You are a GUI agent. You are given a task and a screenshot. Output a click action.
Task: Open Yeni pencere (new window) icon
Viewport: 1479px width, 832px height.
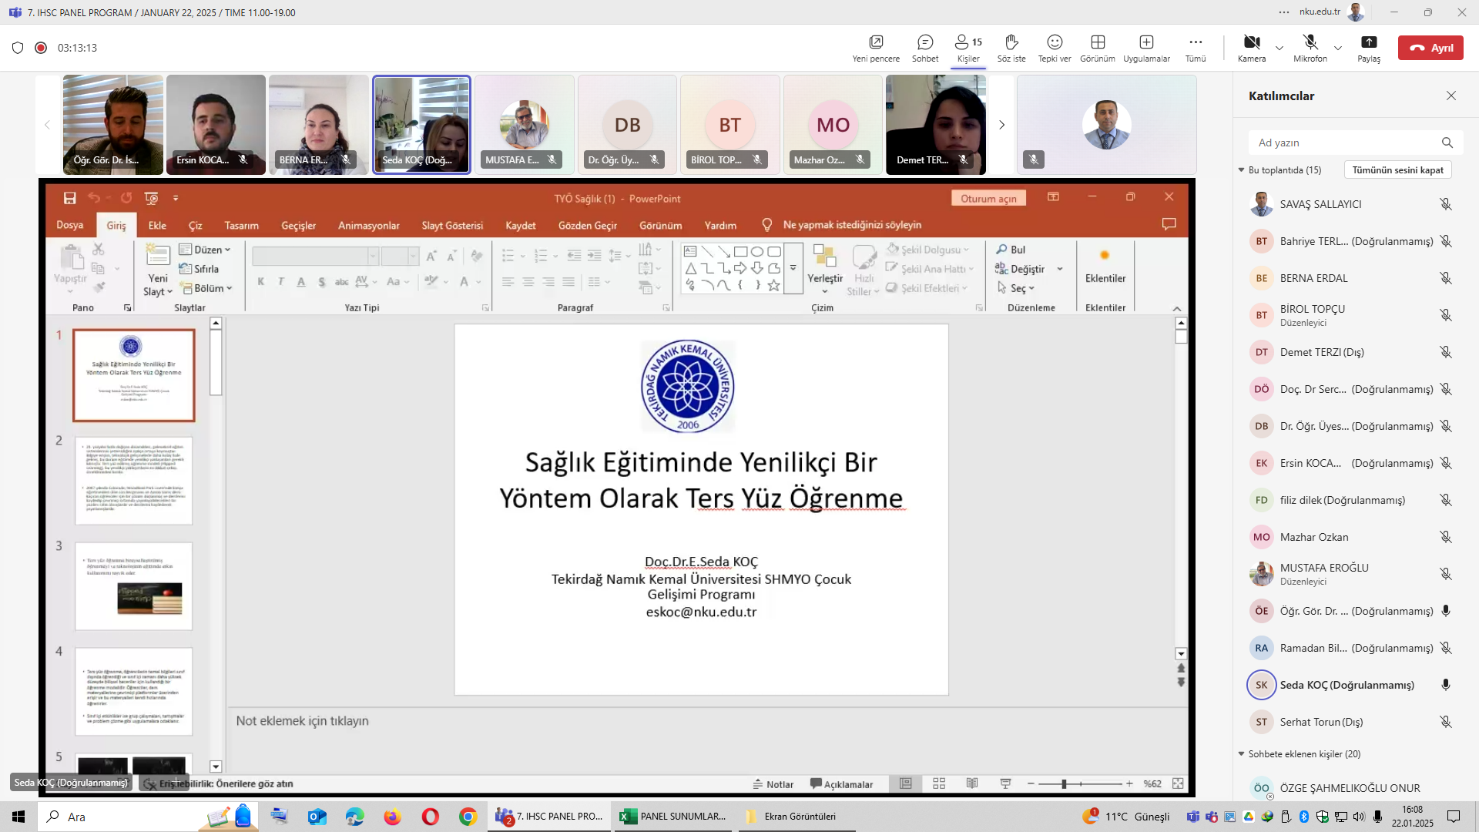pos(876,48)
